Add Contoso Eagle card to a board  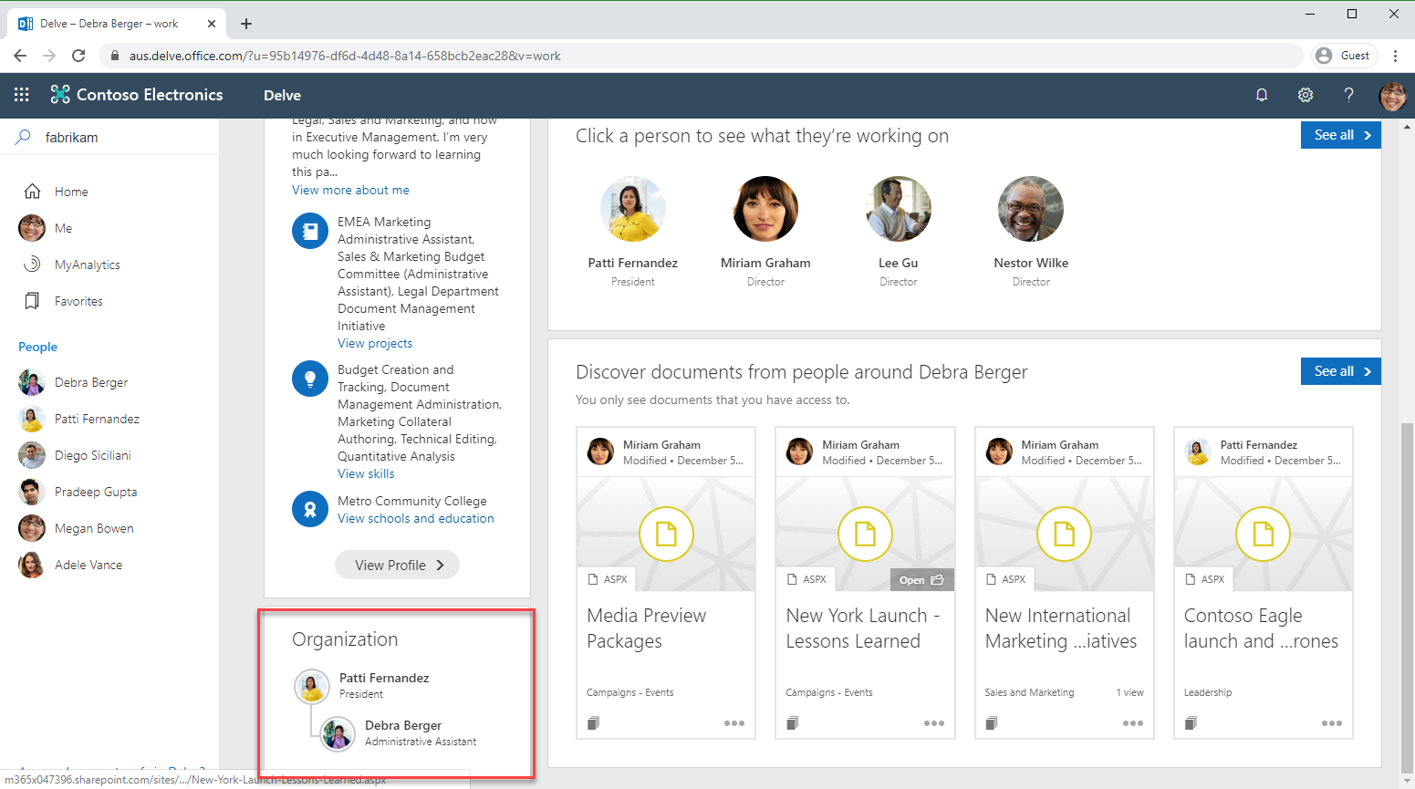click(1191, 723)
